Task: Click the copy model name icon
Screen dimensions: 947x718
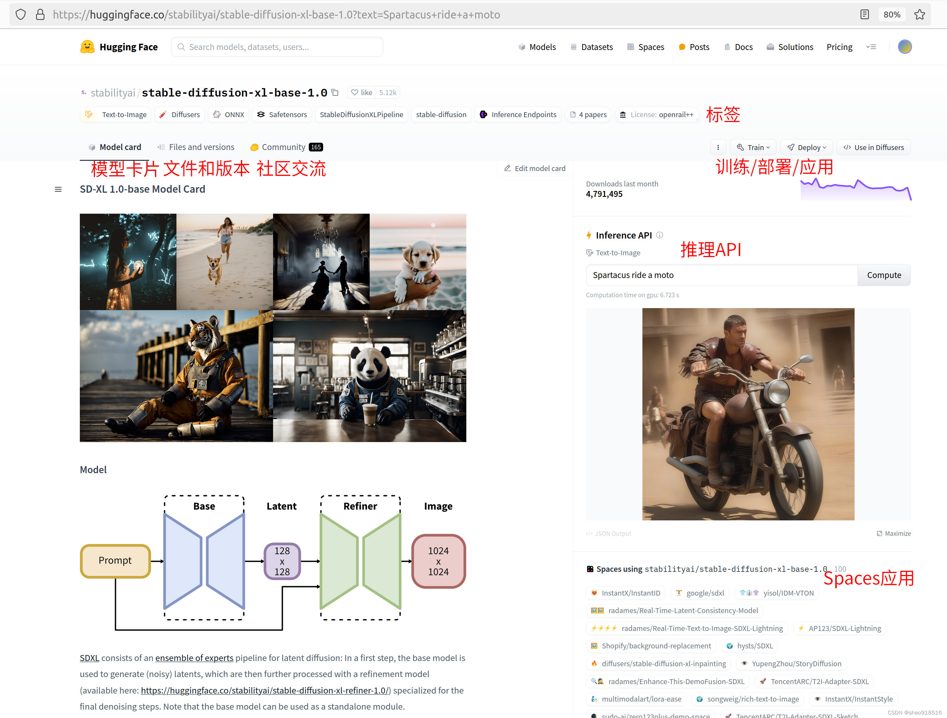Action: coord(335,92)
